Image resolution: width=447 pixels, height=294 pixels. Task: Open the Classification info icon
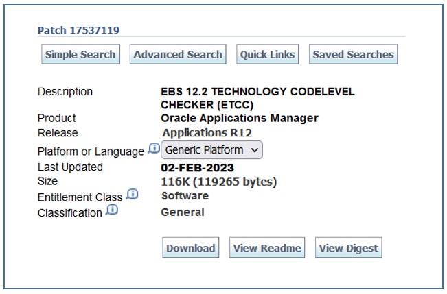tap(112, 210)
